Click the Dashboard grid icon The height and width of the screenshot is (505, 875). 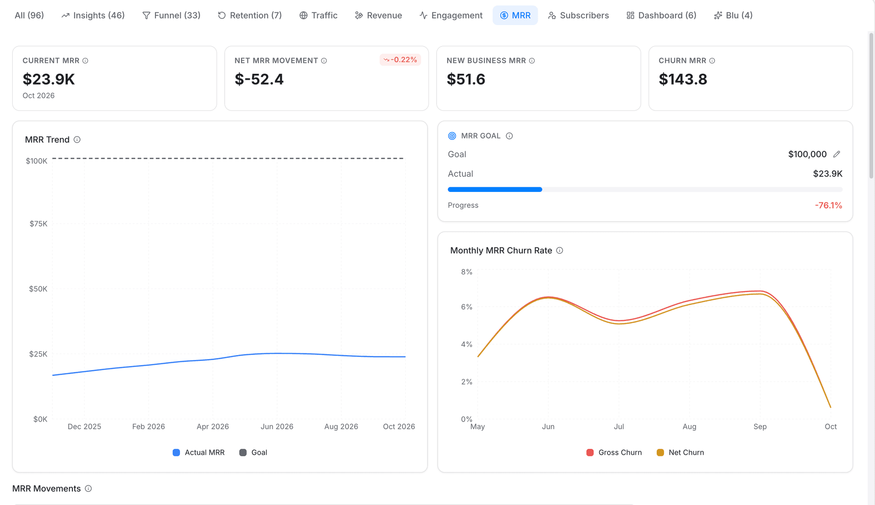click(x=630, y=15)
